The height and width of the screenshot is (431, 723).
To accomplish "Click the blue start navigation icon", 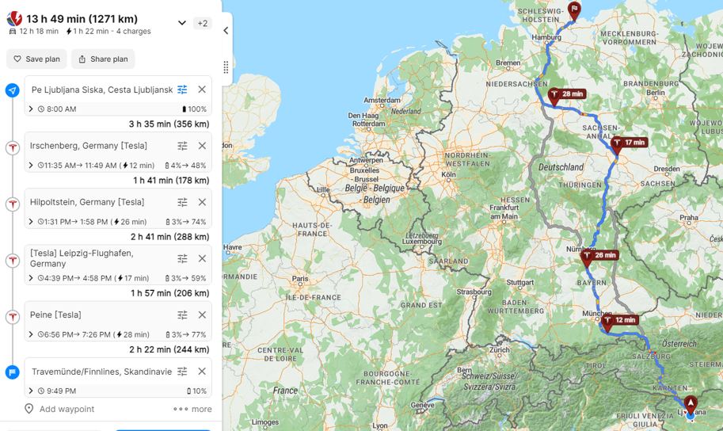I will tap(13, 90).
